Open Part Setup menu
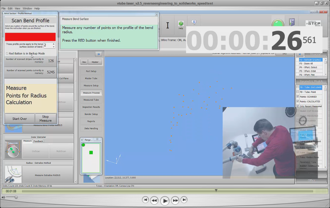This screenshot has height=208, width=330. point(91,71)
